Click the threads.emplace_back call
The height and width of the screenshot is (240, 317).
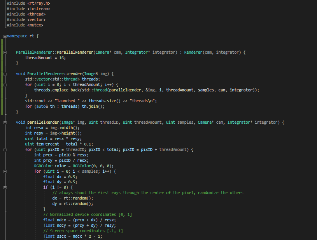point(147,90)
